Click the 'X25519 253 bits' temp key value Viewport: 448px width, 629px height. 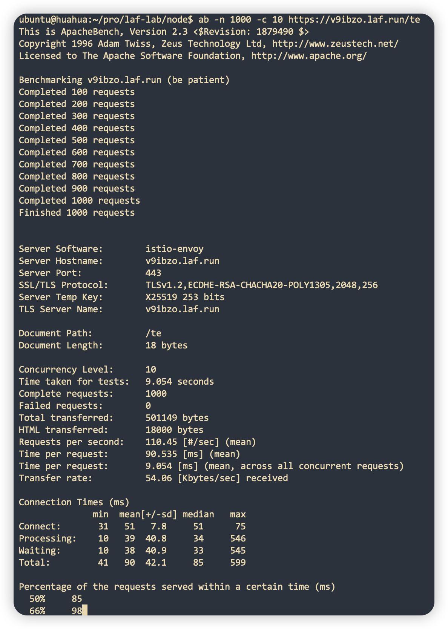click(x=185, y=297)
